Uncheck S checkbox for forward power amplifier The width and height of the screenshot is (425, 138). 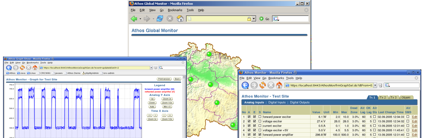pos(260,135)
